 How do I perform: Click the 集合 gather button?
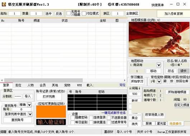(135, 118)
